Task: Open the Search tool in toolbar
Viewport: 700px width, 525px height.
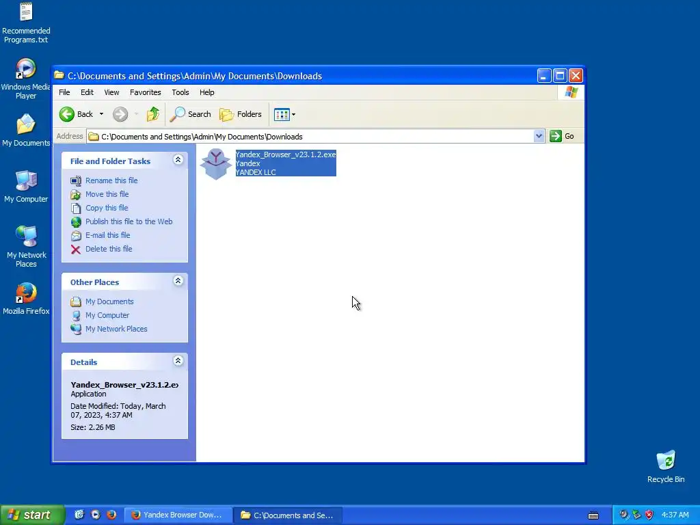Action: [191, 114]
